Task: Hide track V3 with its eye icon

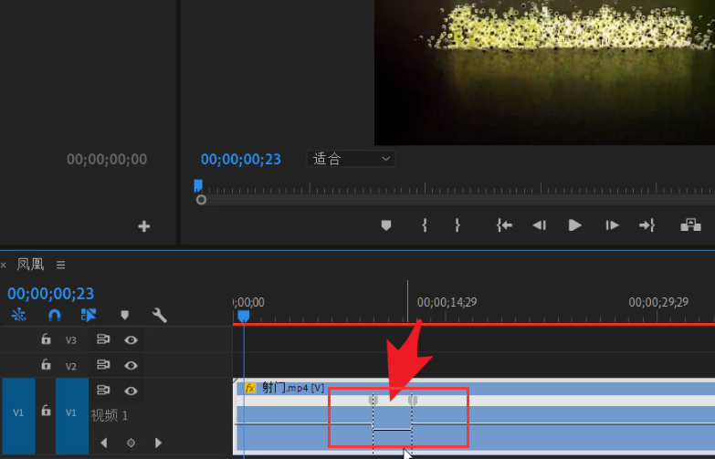Action: pos(131,340)
